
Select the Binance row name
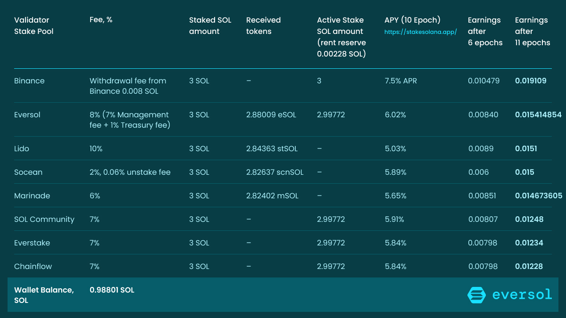[29, 81]
